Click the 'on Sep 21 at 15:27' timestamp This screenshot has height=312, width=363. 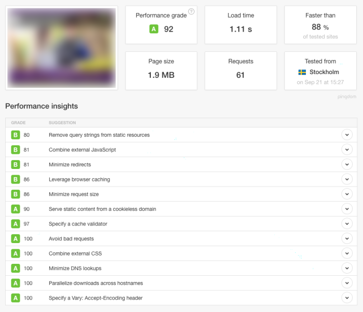pos(320,82)
